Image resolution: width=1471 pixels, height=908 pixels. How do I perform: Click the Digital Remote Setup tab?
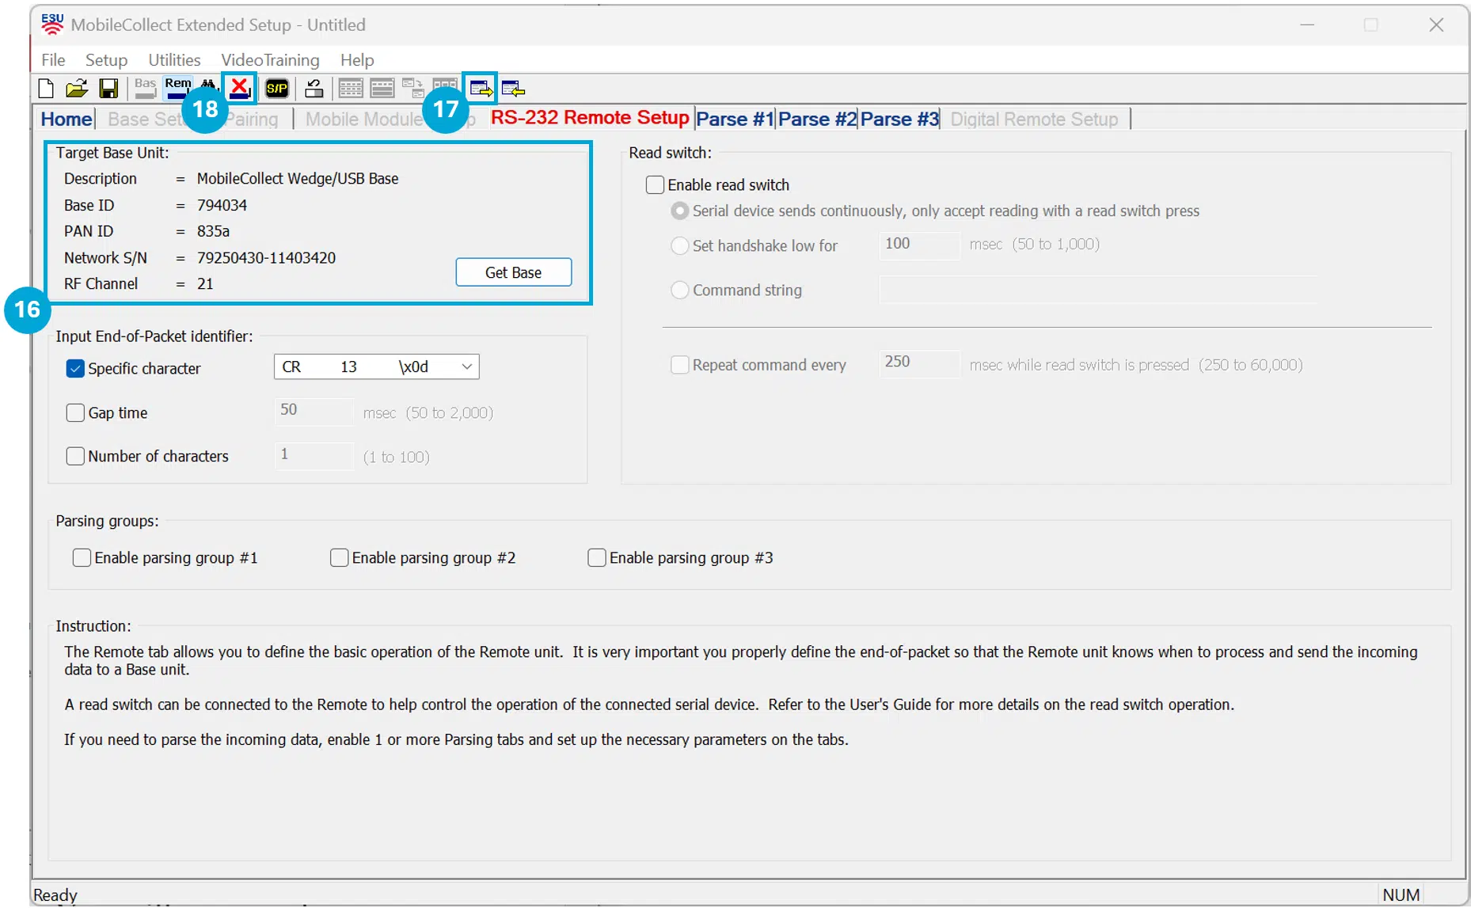[x=1034, y=120]
